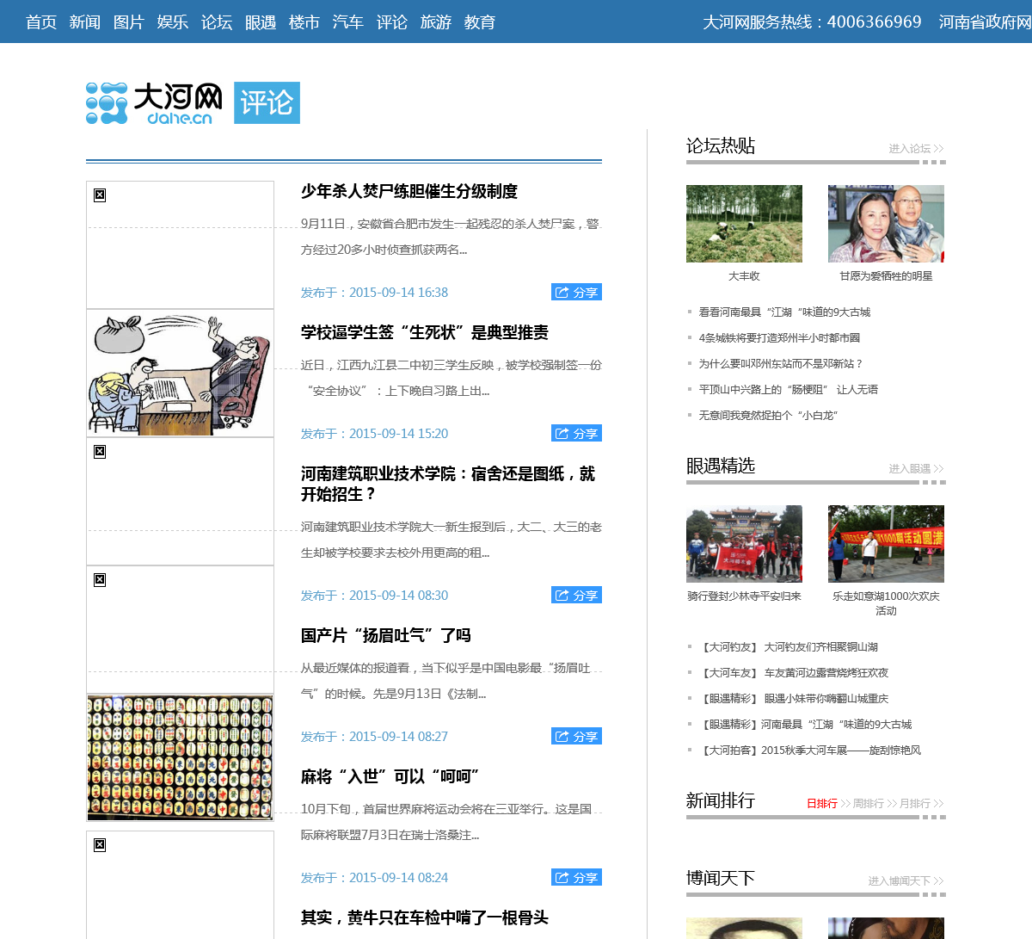The image size is (1032, 939).
Task: Open 【大河钓友】大河钓友们齐相聚铜山湖
Action: 789,647
